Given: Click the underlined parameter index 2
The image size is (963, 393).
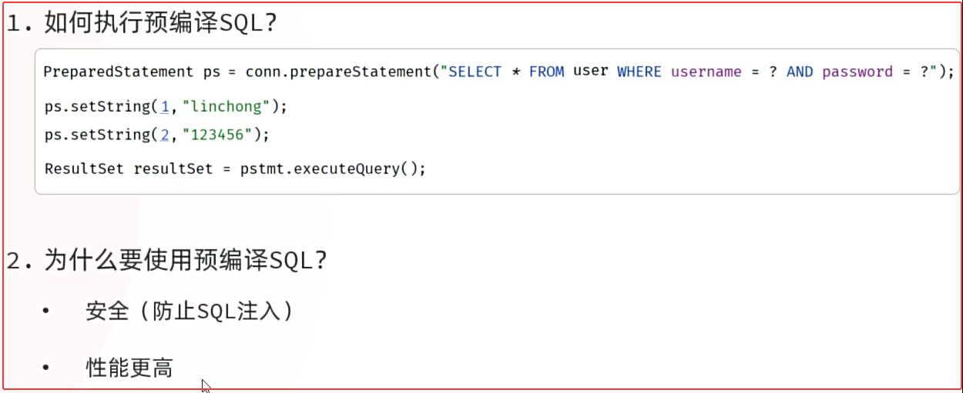Looking at the screenshot, I should pyautogui.click(x=165, y=135).
